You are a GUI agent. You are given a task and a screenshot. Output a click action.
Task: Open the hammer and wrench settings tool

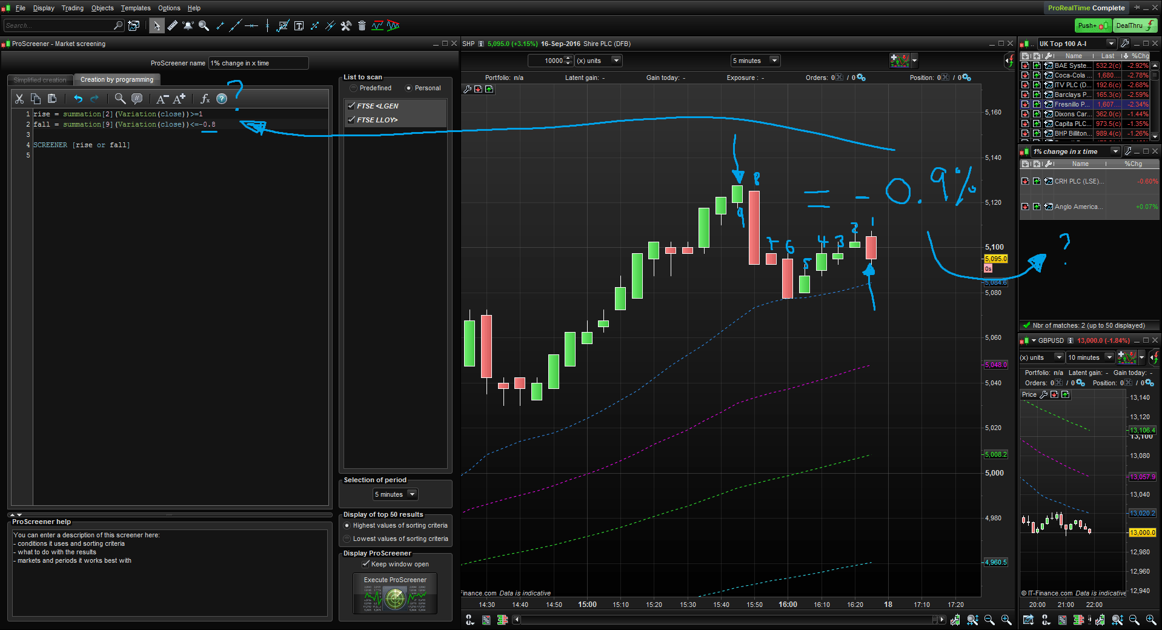pyautogui.click(x=346, y=25)
